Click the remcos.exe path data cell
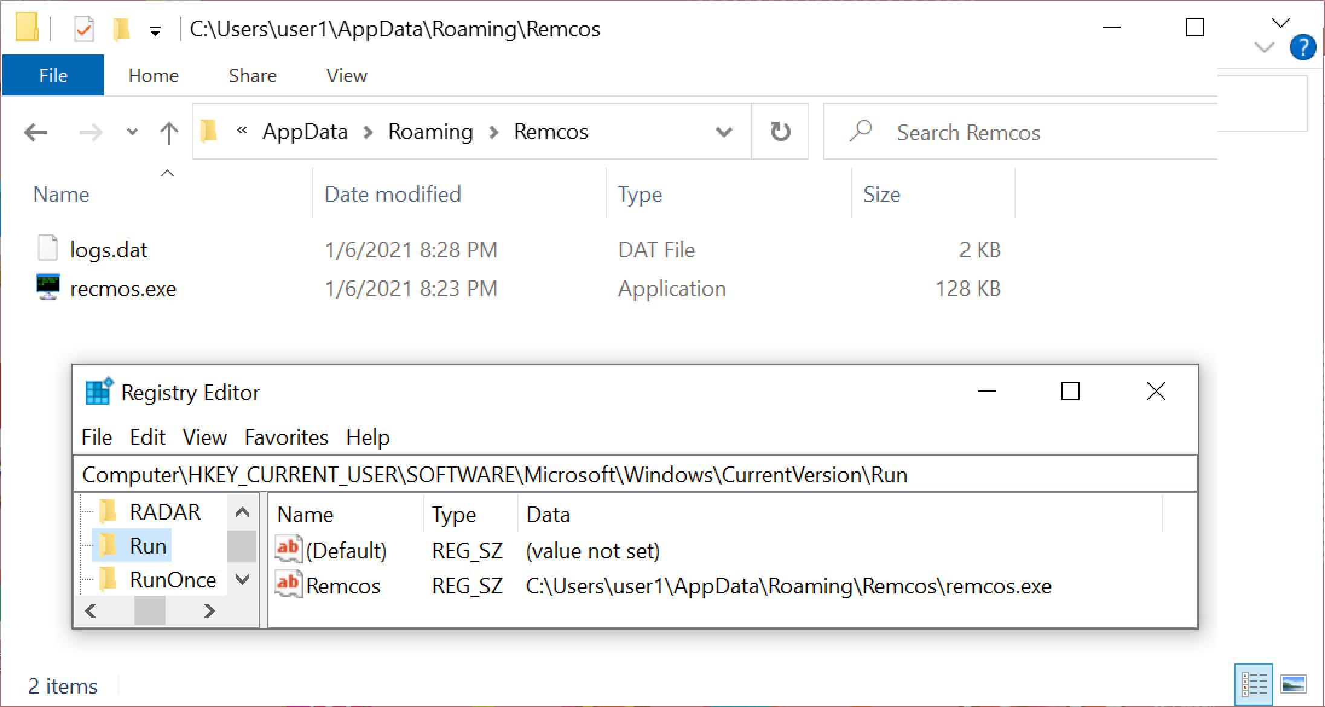This screenshot has height=707, width=1325. pyautogui.click(x=788, y=586)
